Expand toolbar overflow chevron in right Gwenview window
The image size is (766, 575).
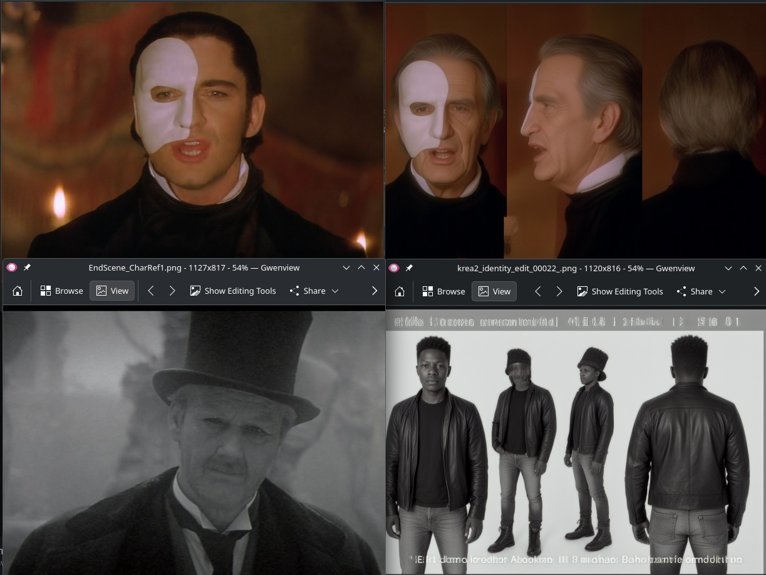point(757,291)
